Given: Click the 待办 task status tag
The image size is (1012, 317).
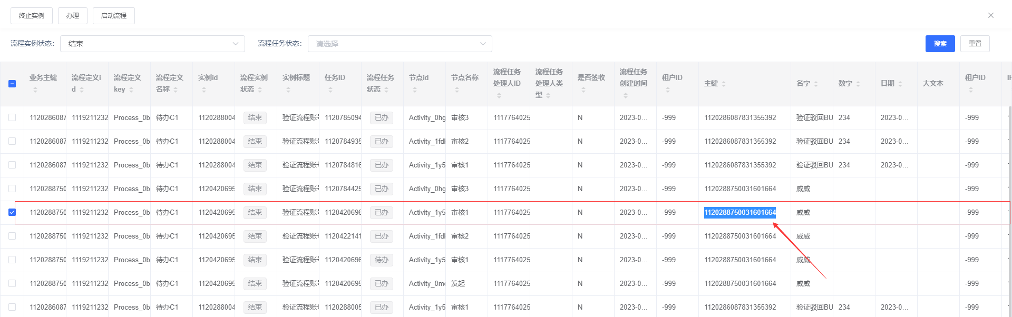Looking at the screenshot, I should [x=381, y=260].
